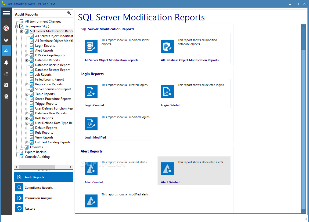Click the Permission Analysis icon

19,198
